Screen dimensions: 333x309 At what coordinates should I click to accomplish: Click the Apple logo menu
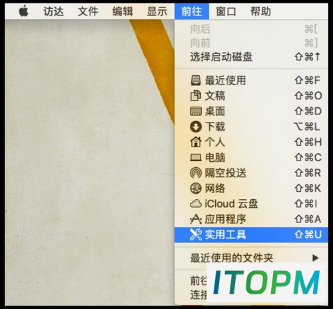click(x=24, y=11)
